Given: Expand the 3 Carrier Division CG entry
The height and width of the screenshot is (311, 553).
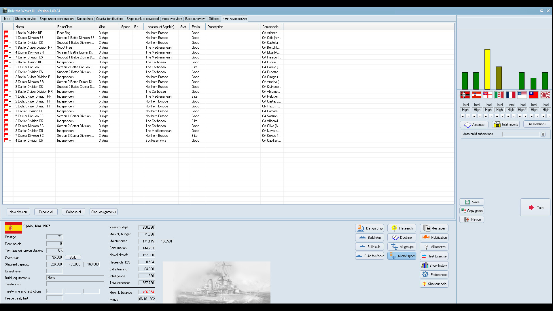Looking at the screenshot, I should pyautogui.click(x=10, y=131).
